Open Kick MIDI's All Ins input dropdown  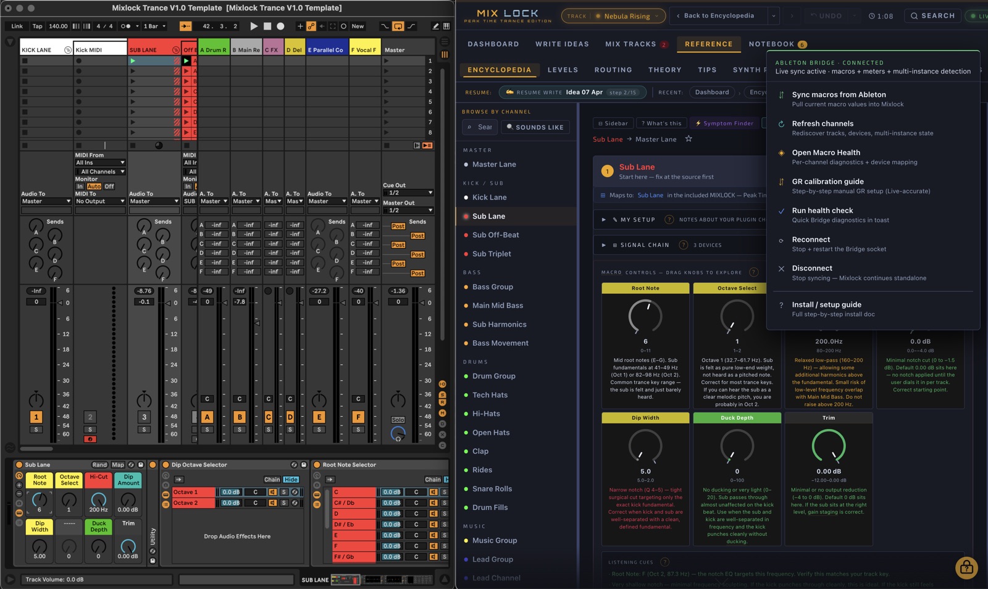click(100, 163)
